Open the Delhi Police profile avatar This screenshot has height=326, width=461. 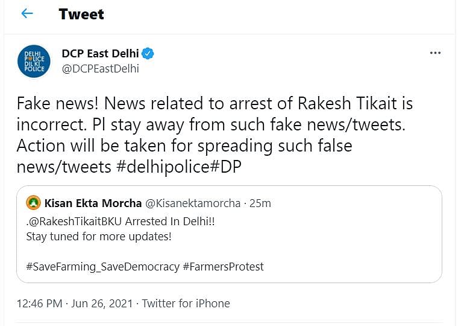(x=34, y=61)
